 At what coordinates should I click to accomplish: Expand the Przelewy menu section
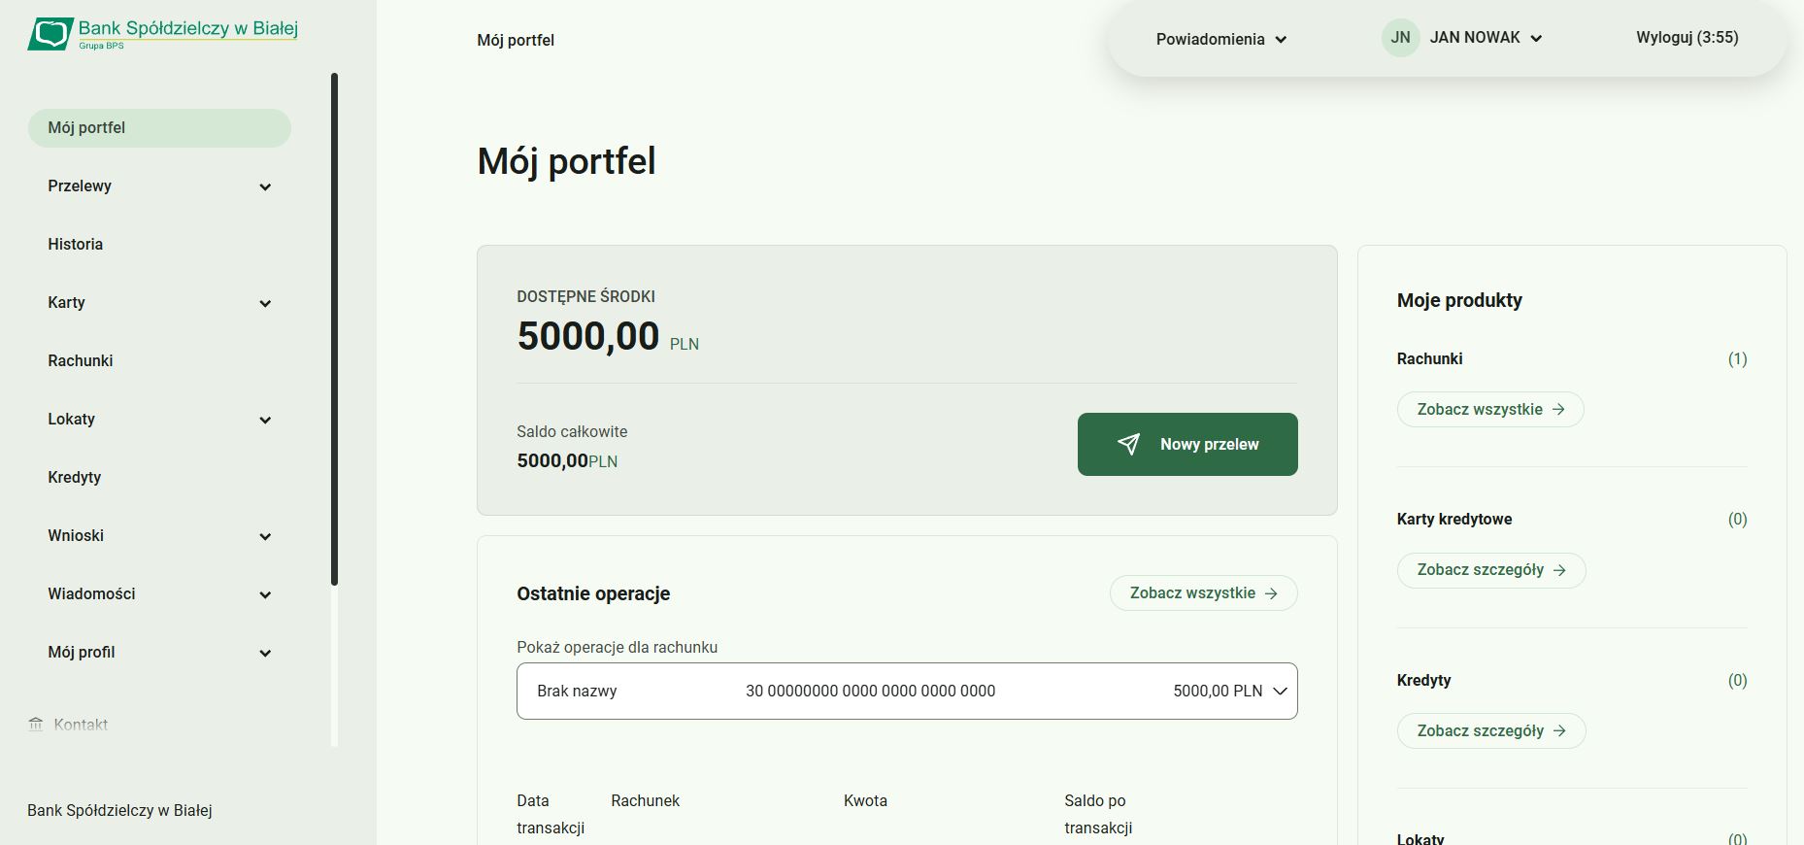[264, 186]
